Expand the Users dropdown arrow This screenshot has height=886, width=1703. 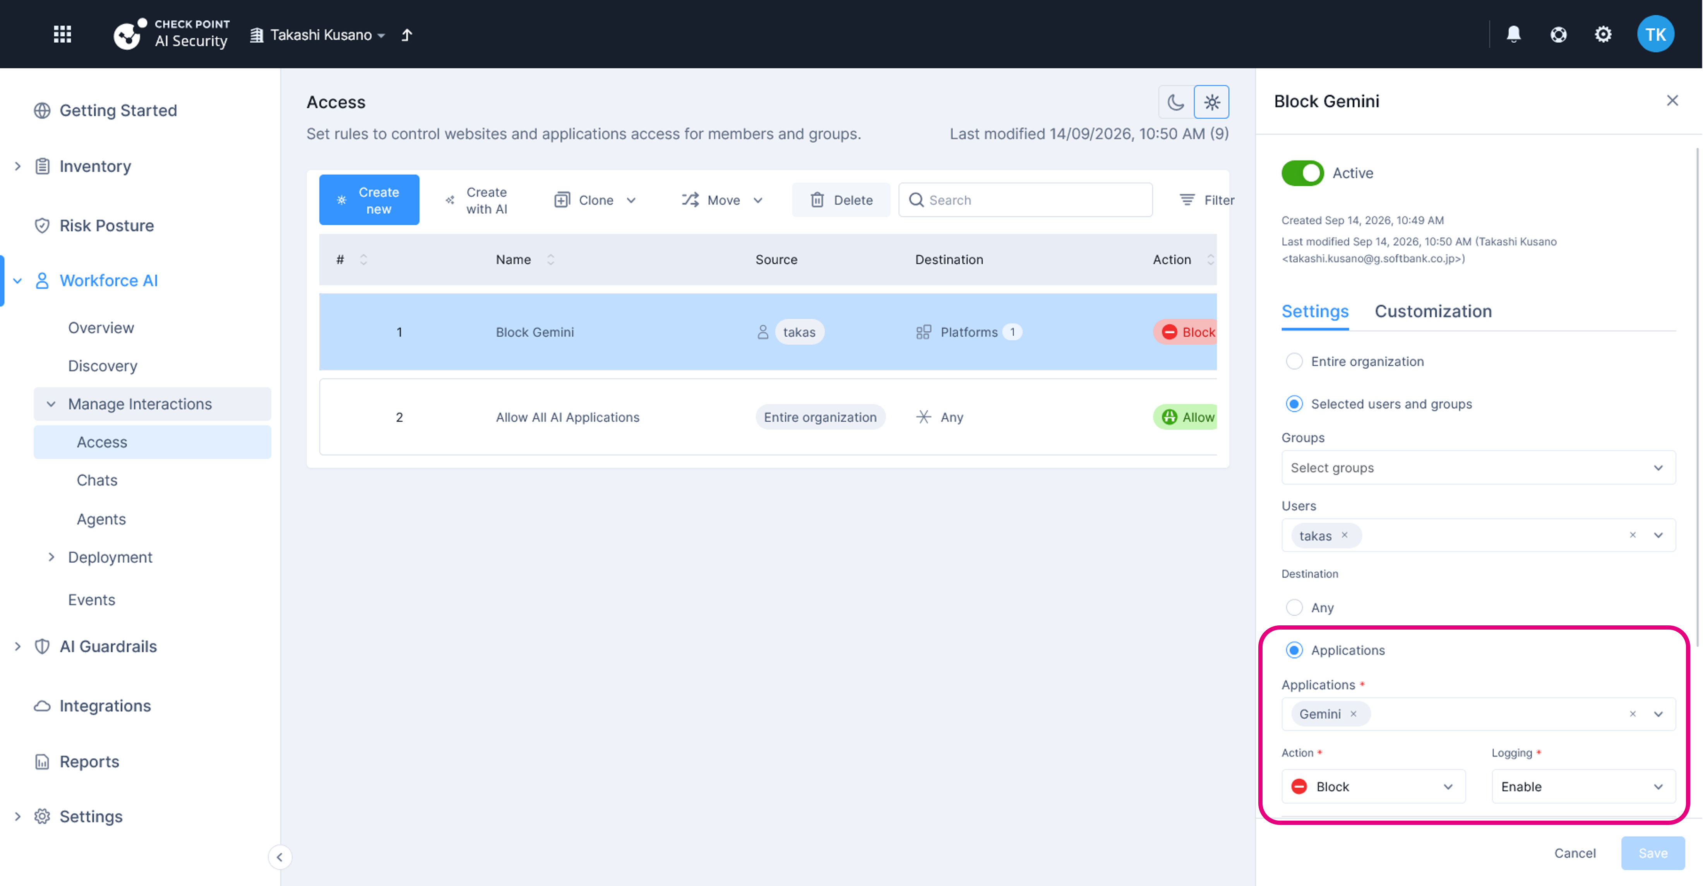click(1658, 535)
